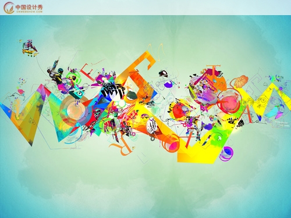Click the pale header bar beside logo
The width and height of the screenshot is (291, 218).
[167, 8]
